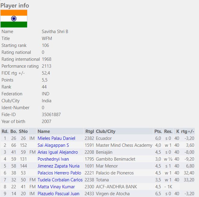
Task: Click the SNo column header
Action: [23, 131]
